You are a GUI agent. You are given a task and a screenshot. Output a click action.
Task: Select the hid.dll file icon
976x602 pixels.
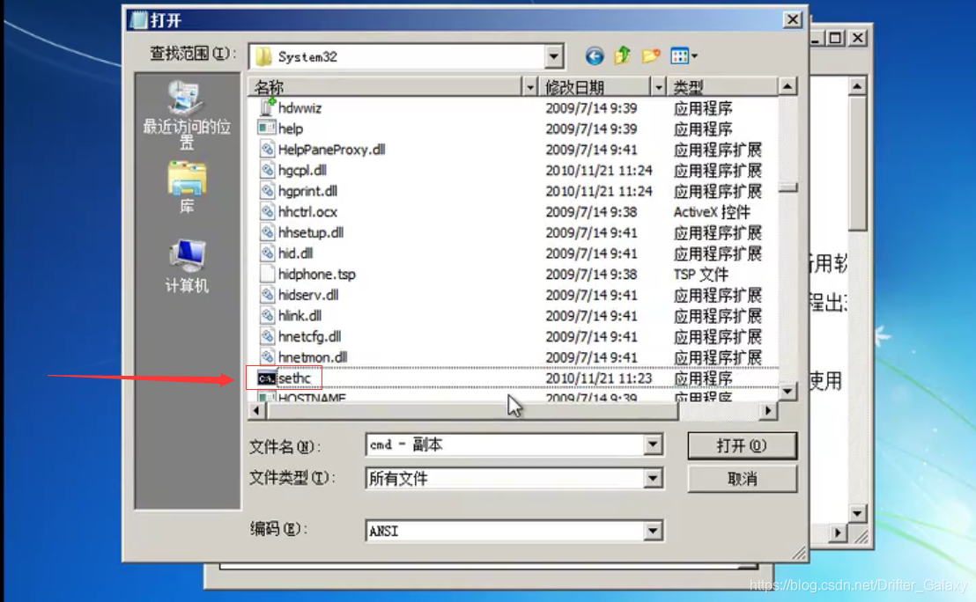[x=267, y=253]
